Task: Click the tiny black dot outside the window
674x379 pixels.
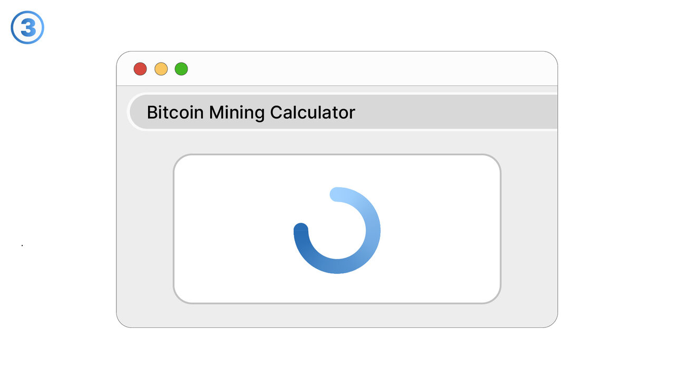Action: click(x=22, y=245)
